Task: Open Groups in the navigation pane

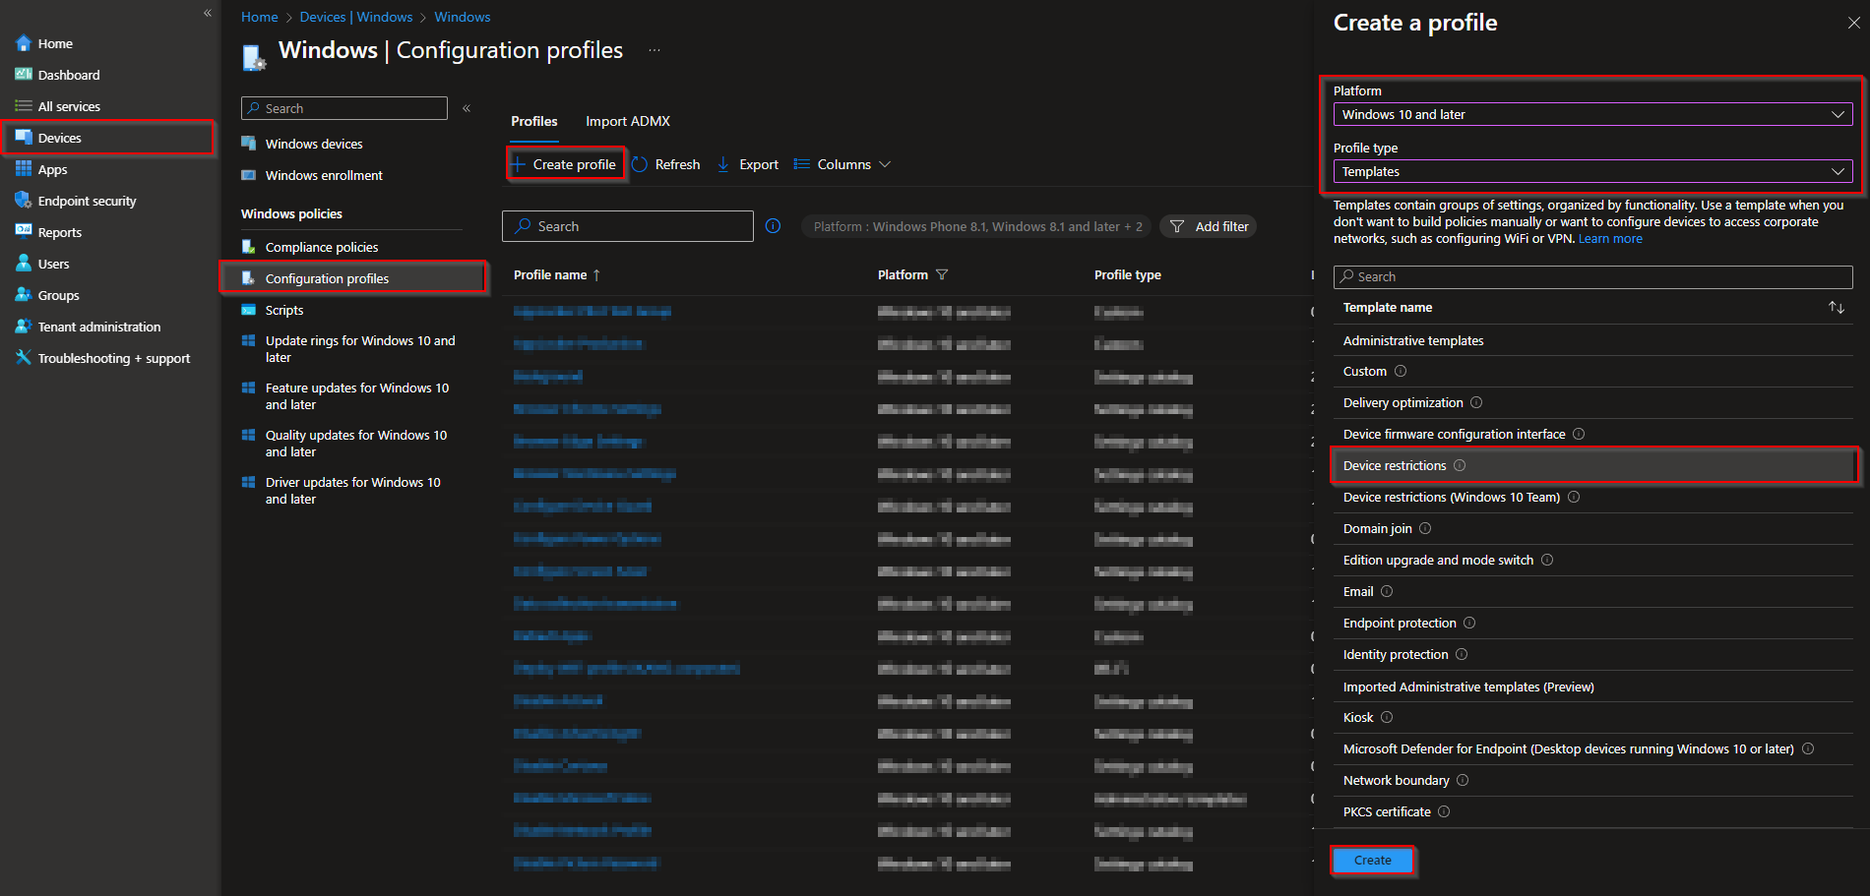Action: click(23, 294)
